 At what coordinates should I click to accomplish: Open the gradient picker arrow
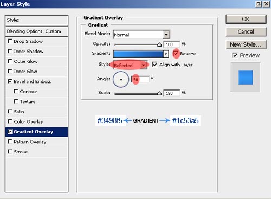click(166, 54)
